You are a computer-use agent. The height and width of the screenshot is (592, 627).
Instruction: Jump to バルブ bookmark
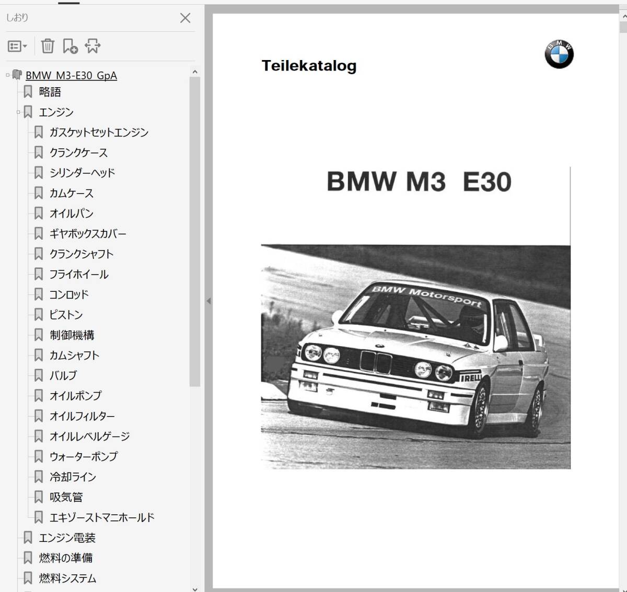click(x=63, y=375)
